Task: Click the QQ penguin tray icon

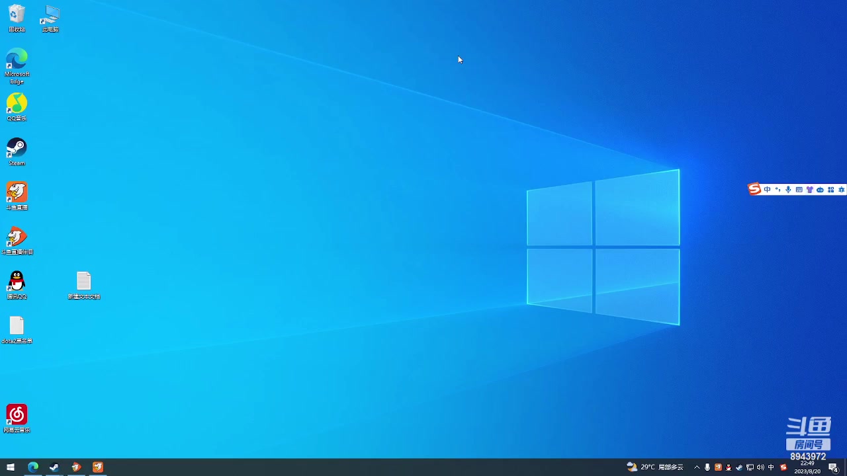Action: [x=729, y=467]
